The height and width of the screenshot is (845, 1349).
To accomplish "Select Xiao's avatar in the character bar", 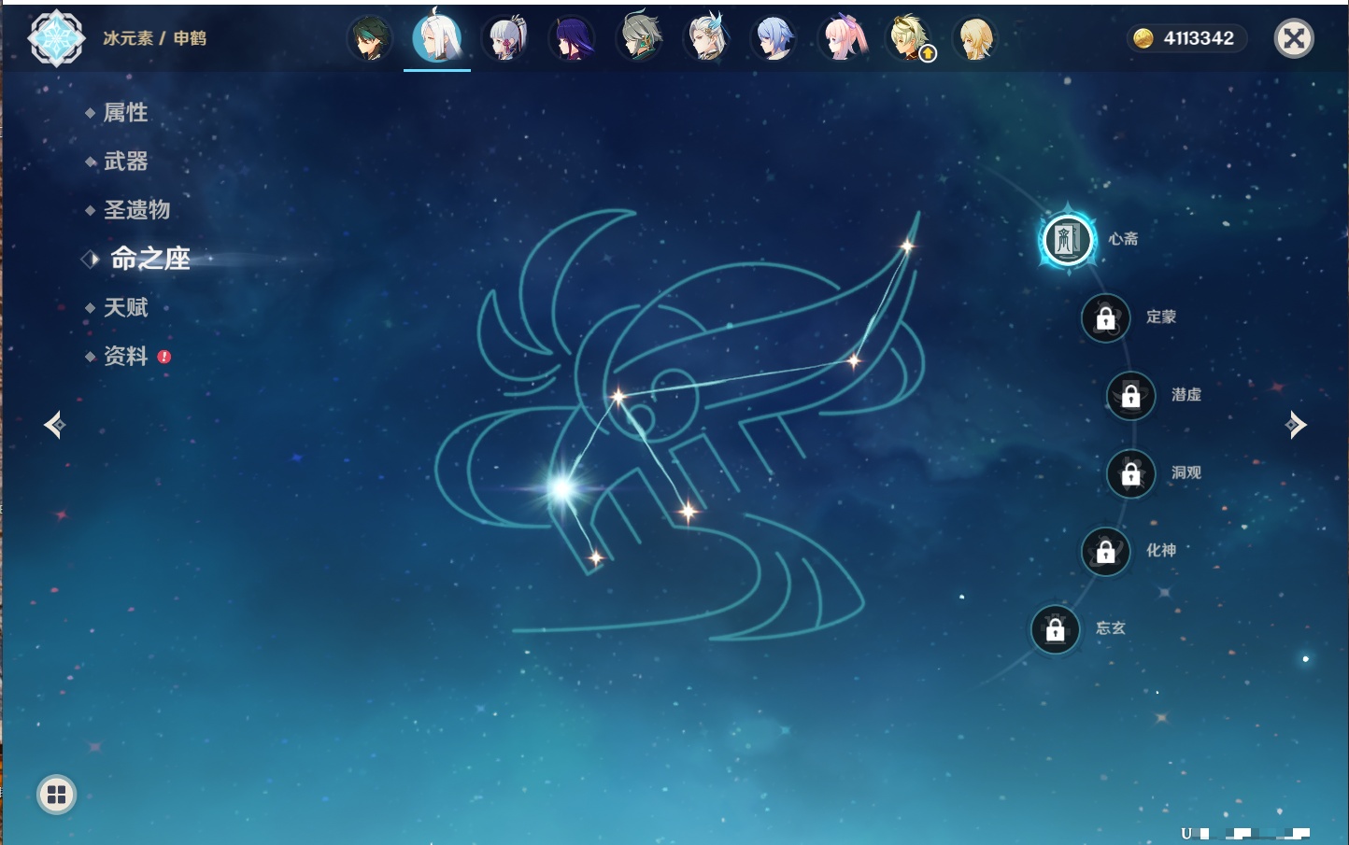I will coord(370,39).
